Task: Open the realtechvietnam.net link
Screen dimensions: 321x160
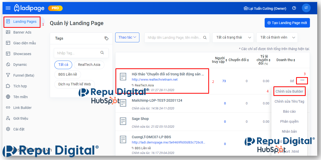Action: coord(155,80)
